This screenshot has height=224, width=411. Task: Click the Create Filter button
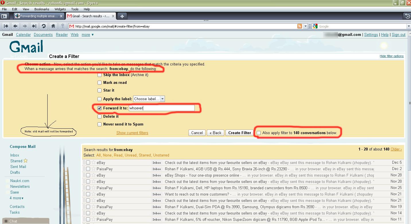[x=240, y=133]
